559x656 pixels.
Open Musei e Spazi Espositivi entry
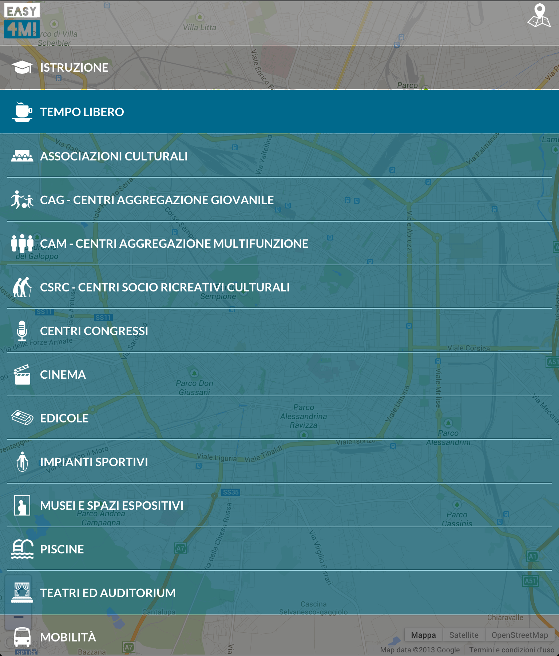pyautogui.click(x=279, y=505)
